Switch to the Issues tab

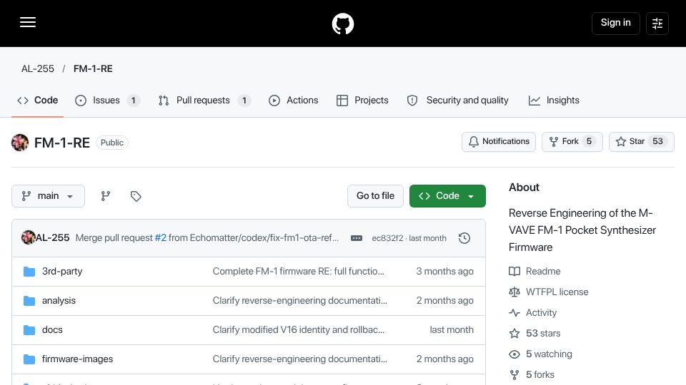(x=107, y=101)
